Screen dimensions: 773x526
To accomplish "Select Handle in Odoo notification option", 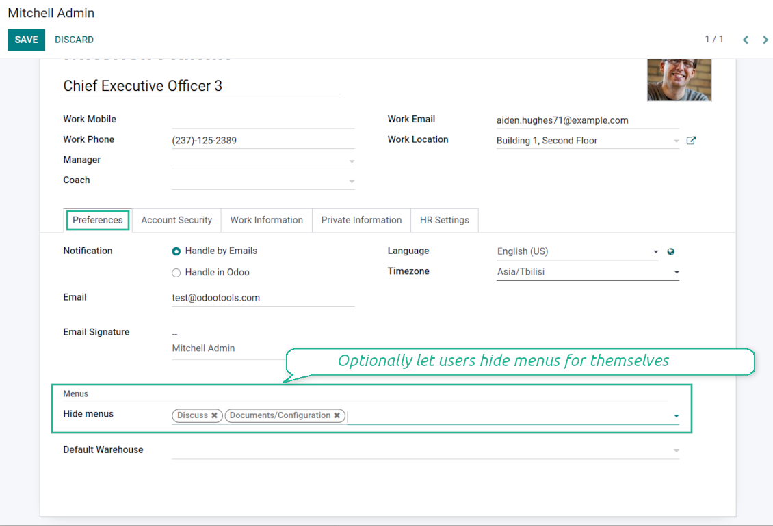I will pos(176,273).
